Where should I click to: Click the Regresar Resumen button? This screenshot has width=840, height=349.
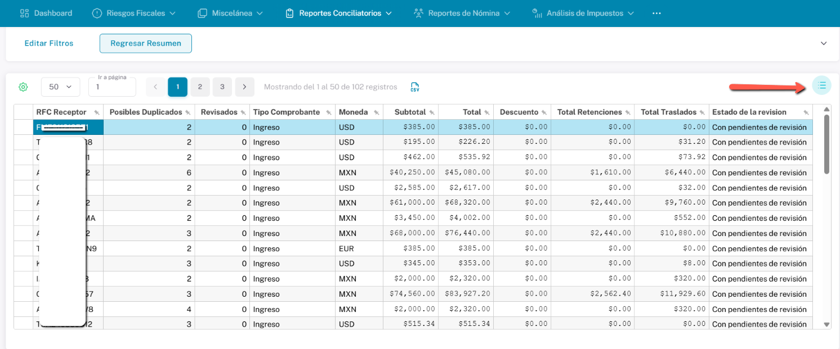tap(146, 43)
